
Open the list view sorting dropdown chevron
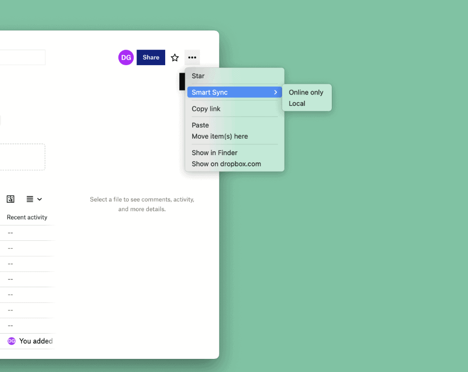point(40,199)
